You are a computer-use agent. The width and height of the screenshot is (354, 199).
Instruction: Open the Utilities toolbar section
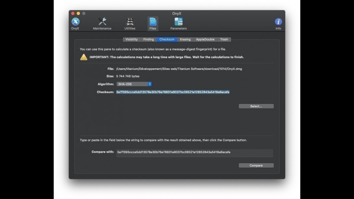pos(130,24)
